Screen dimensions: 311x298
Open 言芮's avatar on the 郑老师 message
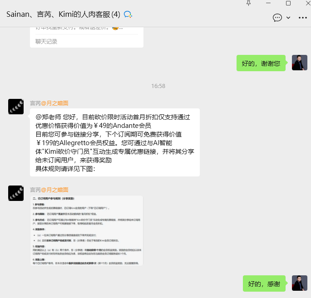click(16, 107)
